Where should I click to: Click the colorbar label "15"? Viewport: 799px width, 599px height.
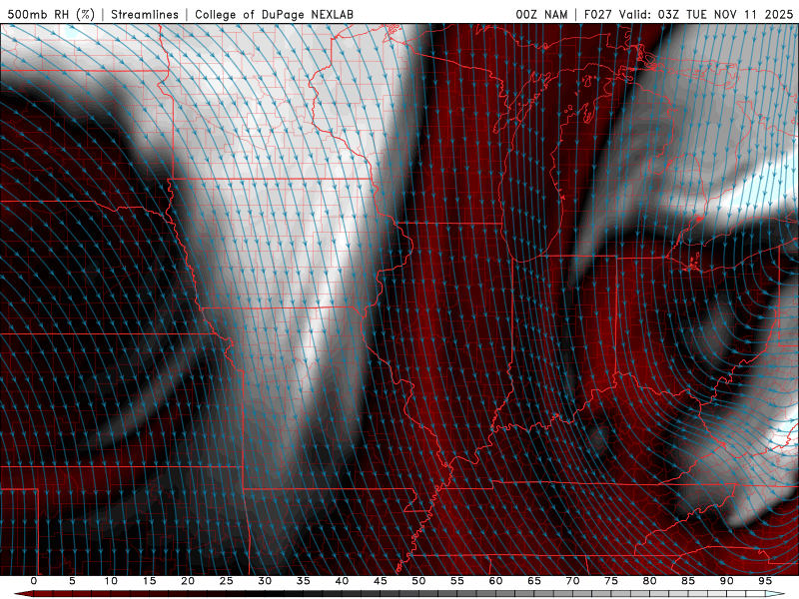pyautogui.click(x=149, y=581)
